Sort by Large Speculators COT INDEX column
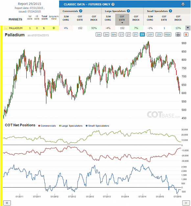 coord(136,18)
